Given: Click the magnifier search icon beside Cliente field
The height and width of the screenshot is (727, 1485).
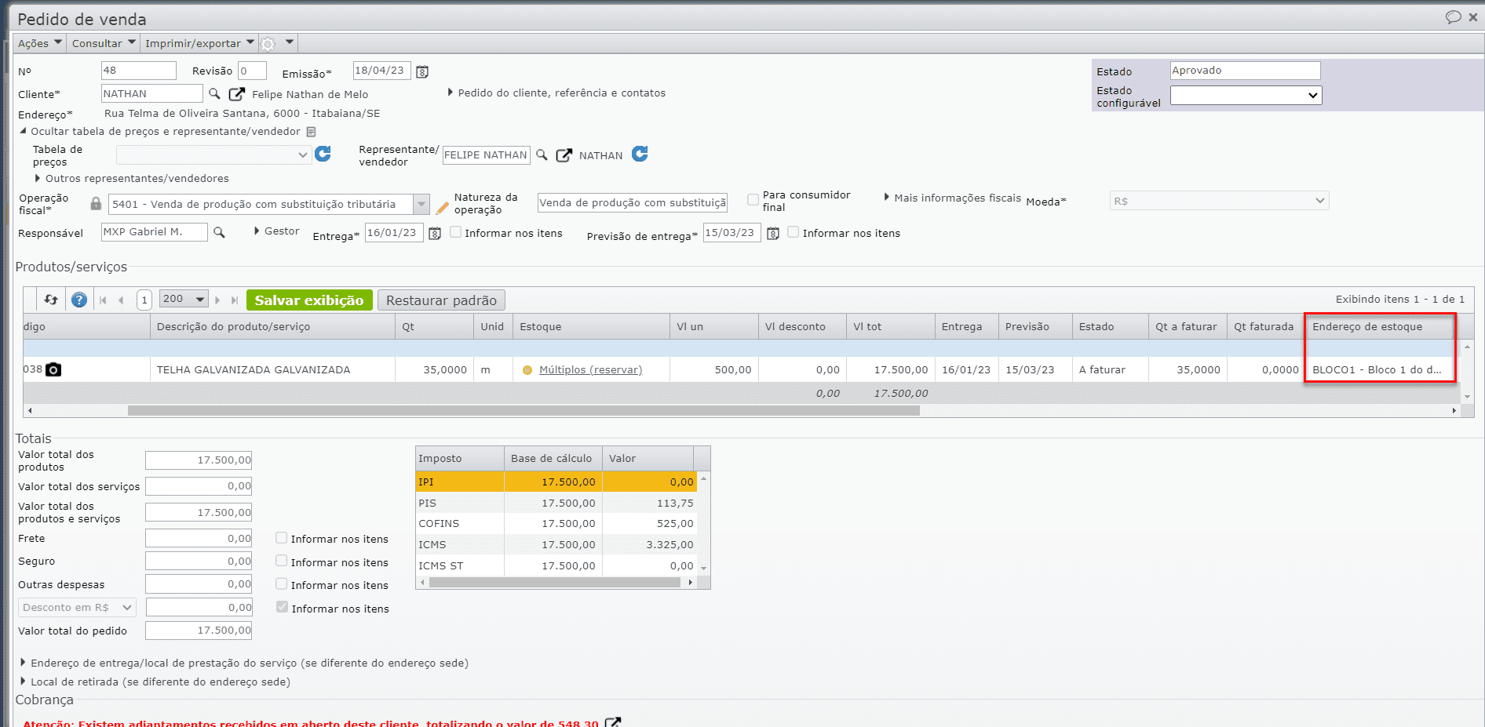Looking at the screenshot, I should coord(214,94).
